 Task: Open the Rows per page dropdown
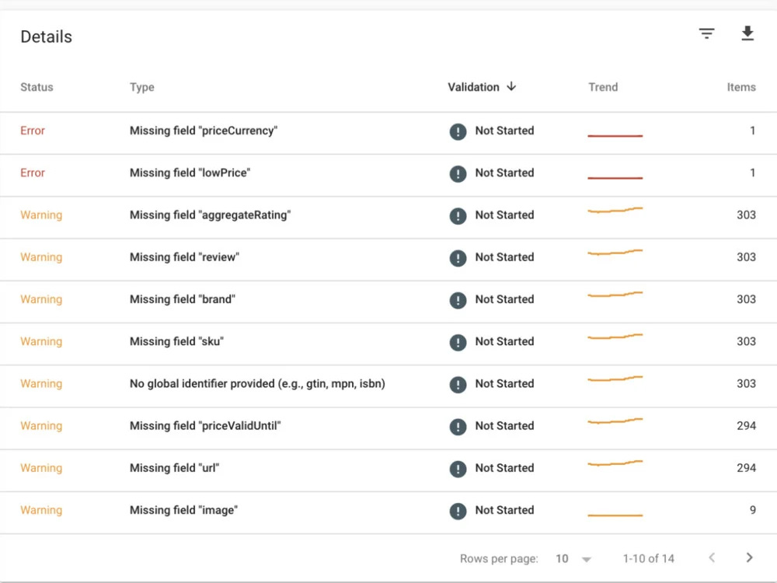(x=573, y=559)
